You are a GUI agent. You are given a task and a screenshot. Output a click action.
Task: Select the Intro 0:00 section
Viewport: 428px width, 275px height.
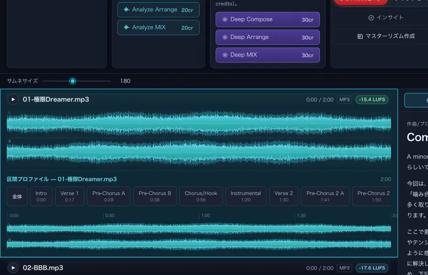pos(41,196)
